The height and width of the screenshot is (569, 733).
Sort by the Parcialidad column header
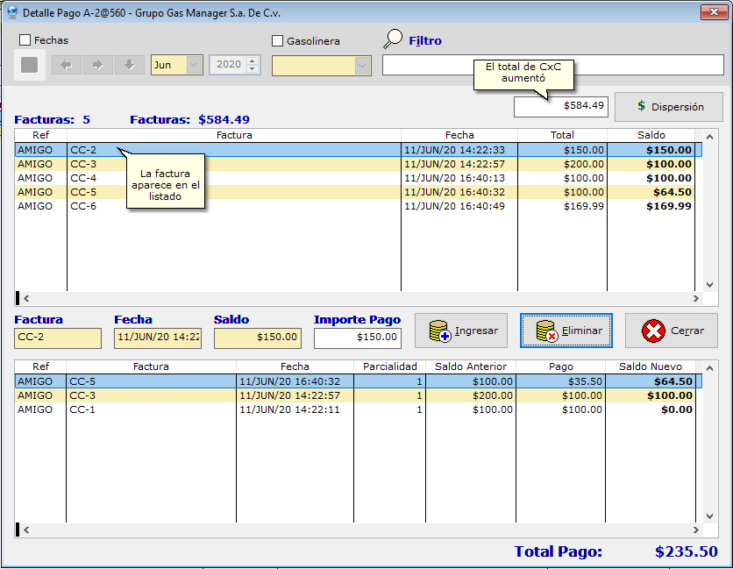(389, 366)
